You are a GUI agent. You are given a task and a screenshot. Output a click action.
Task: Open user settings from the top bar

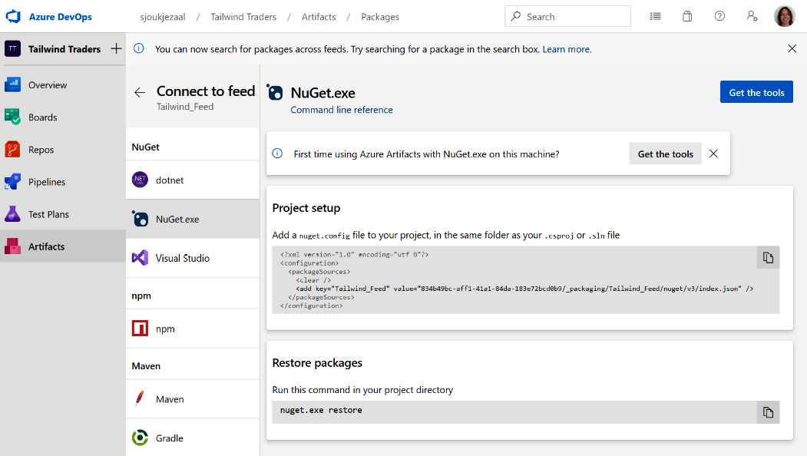[x=752, y=15]
